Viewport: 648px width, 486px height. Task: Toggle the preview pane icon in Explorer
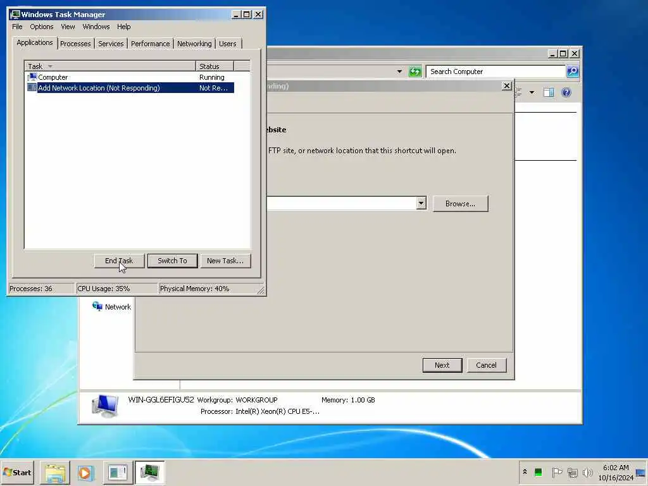click(549, 92)
